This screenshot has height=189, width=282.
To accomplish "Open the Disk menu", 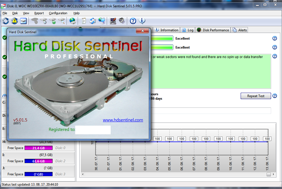I will 15,13.
